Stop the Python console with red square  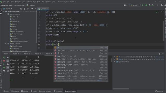4,61
